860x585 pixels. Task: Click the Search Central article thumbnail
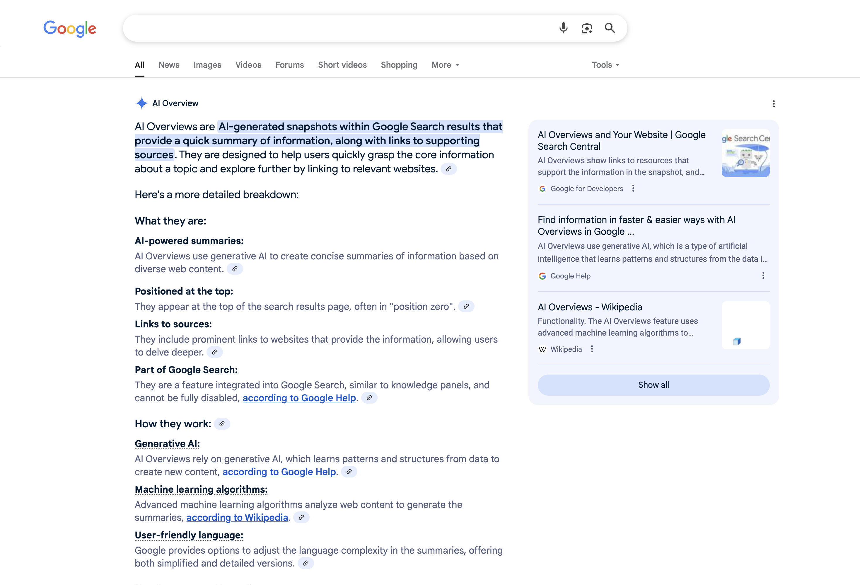[745, 153]
